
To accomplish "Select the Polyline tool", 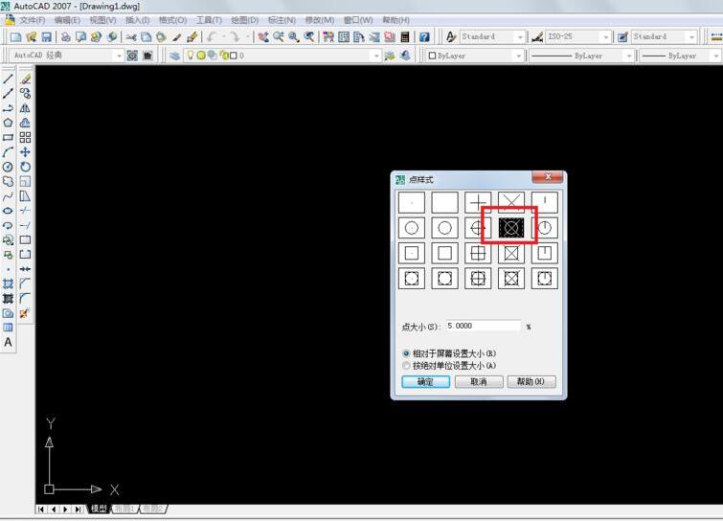I will click(x=8, y=108).
